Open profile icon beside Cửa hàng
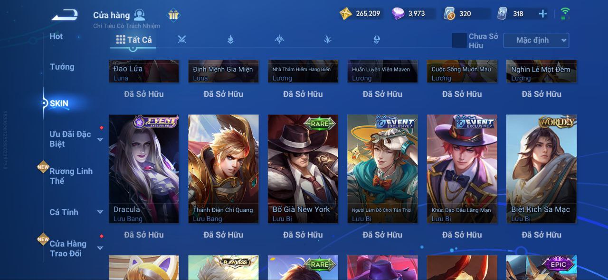608x280 pixels. 139,15
